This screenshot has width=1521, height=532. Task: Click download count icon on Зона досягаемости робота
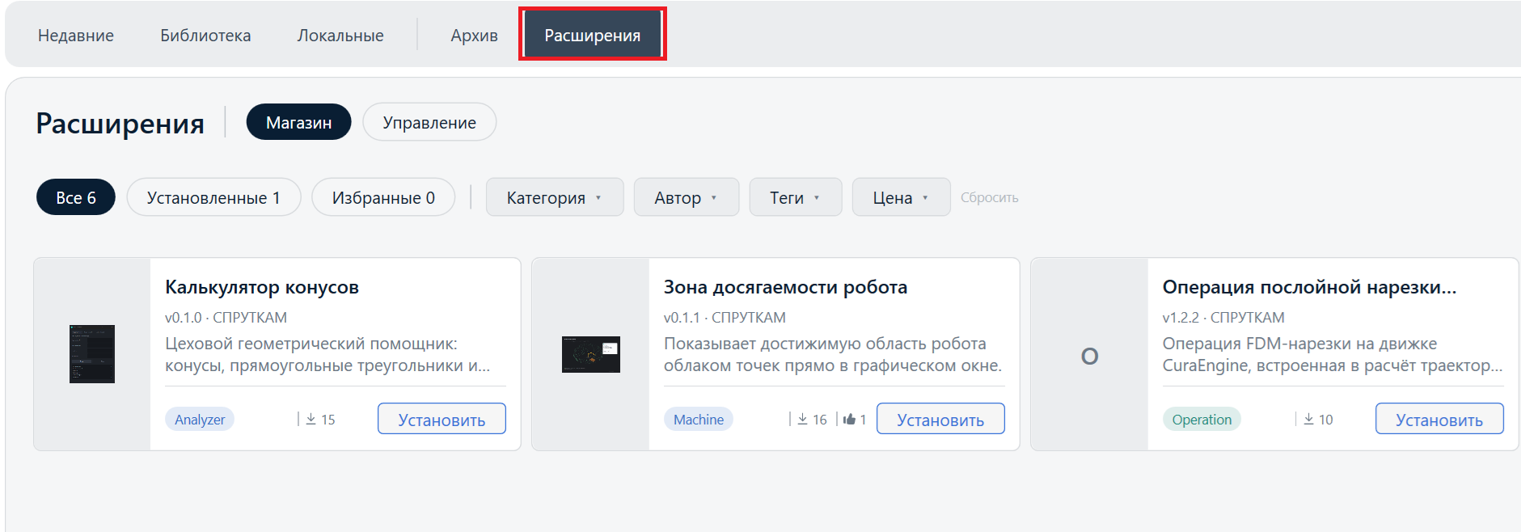pyautogui.click(x=802, y=419)
